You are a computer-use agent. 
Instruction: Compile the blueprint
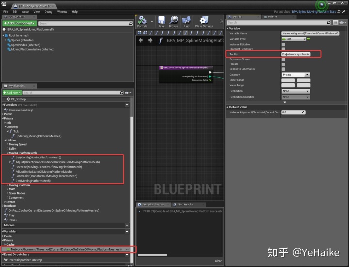coord(142,22)
